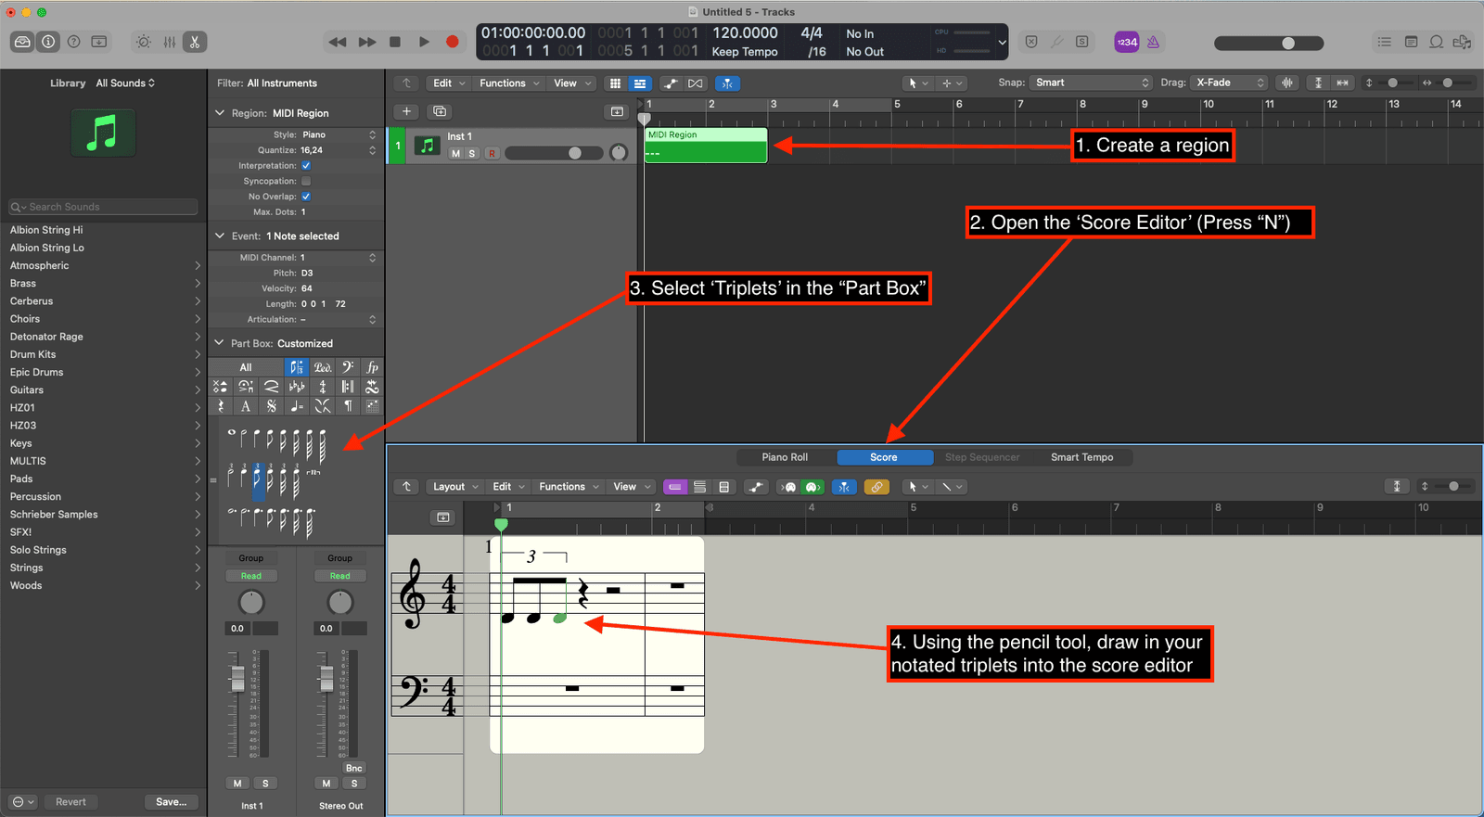Toggle the Count-in 1234 button
Image resolution: width=1484 pixels, height=817 pixels.
(1127, 42)
